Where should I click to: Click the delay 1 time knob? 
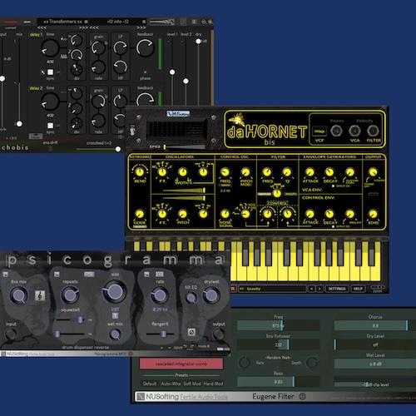[50, 48]
